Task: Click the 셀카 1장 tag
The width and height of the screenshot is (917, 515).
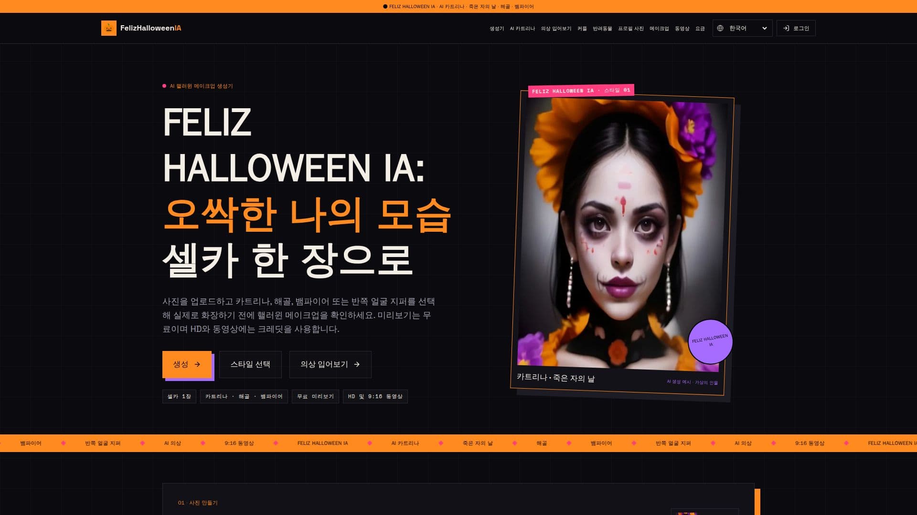Action: (179, 396)
